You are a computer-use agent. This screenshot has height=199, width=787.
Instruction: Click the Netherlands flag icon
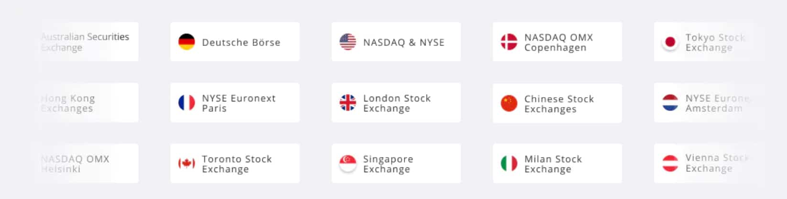point(670,102)
